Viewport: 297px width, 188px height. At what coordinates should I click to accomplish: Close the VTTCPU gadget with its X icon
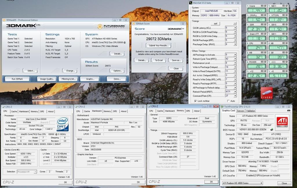tap(287, 15)
